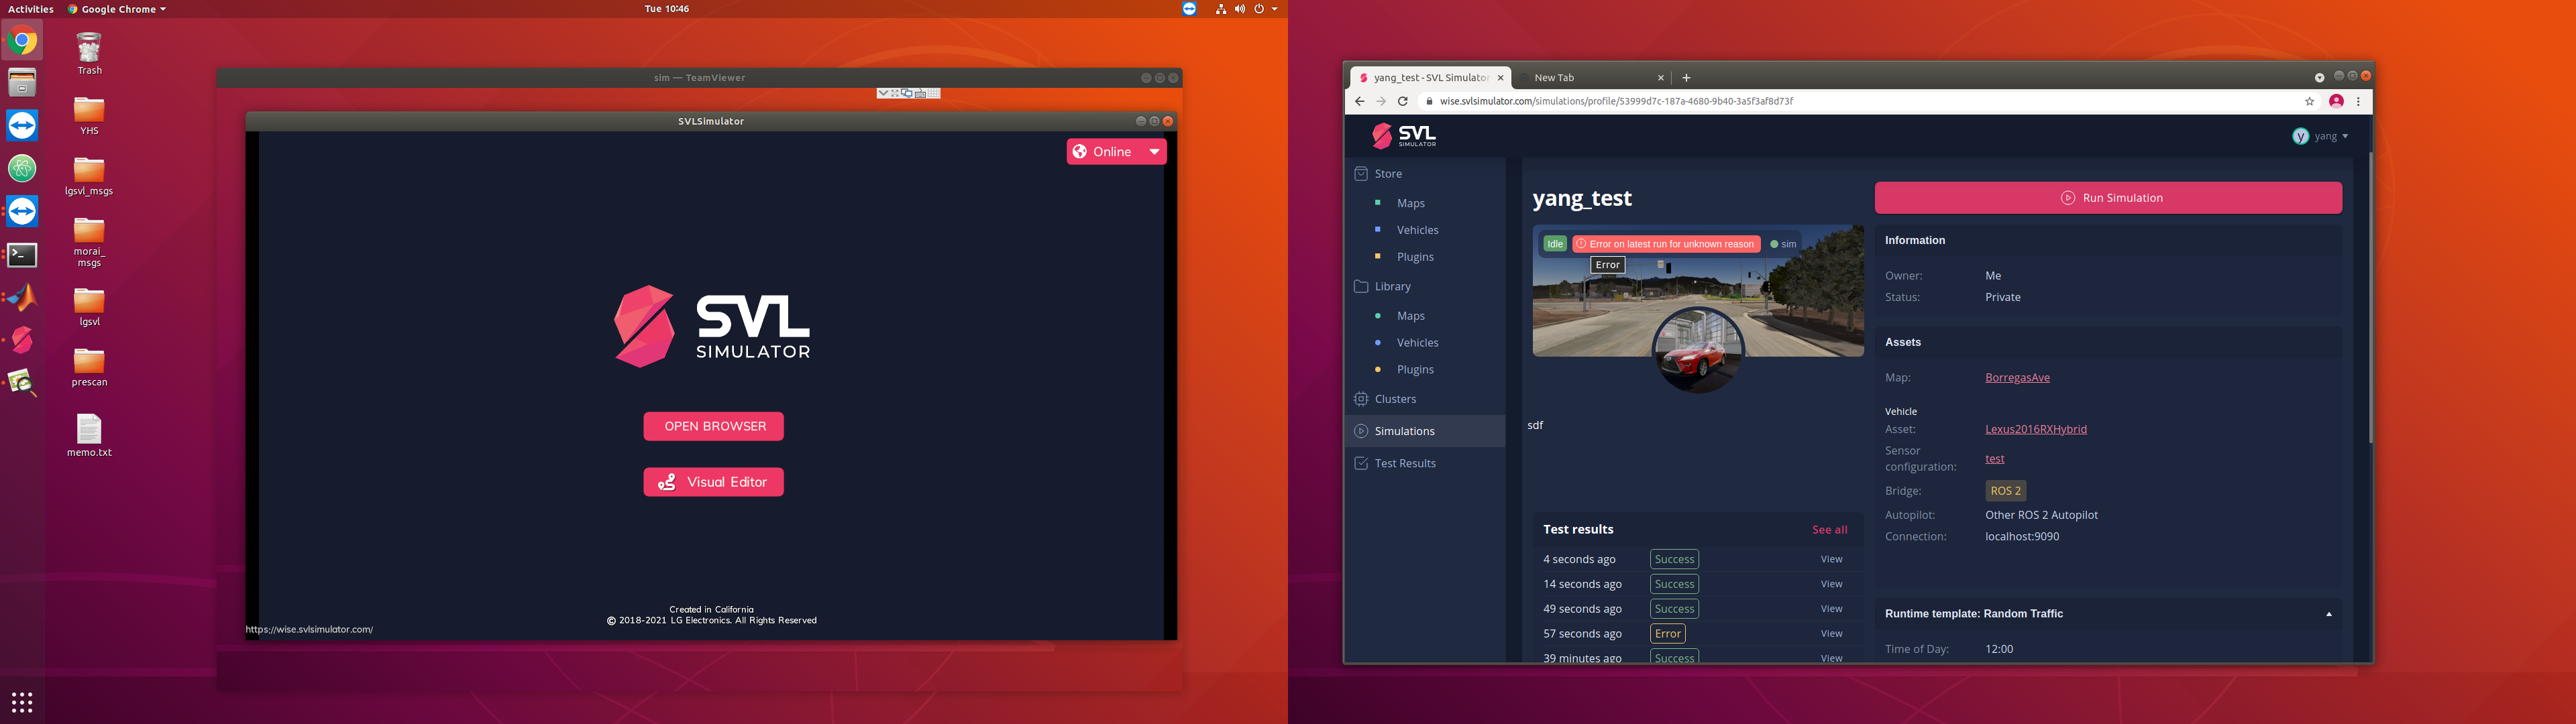Screen dimensions: 2576x724
Task: Open the Simulations panel
Action: tap(1406, 431)
